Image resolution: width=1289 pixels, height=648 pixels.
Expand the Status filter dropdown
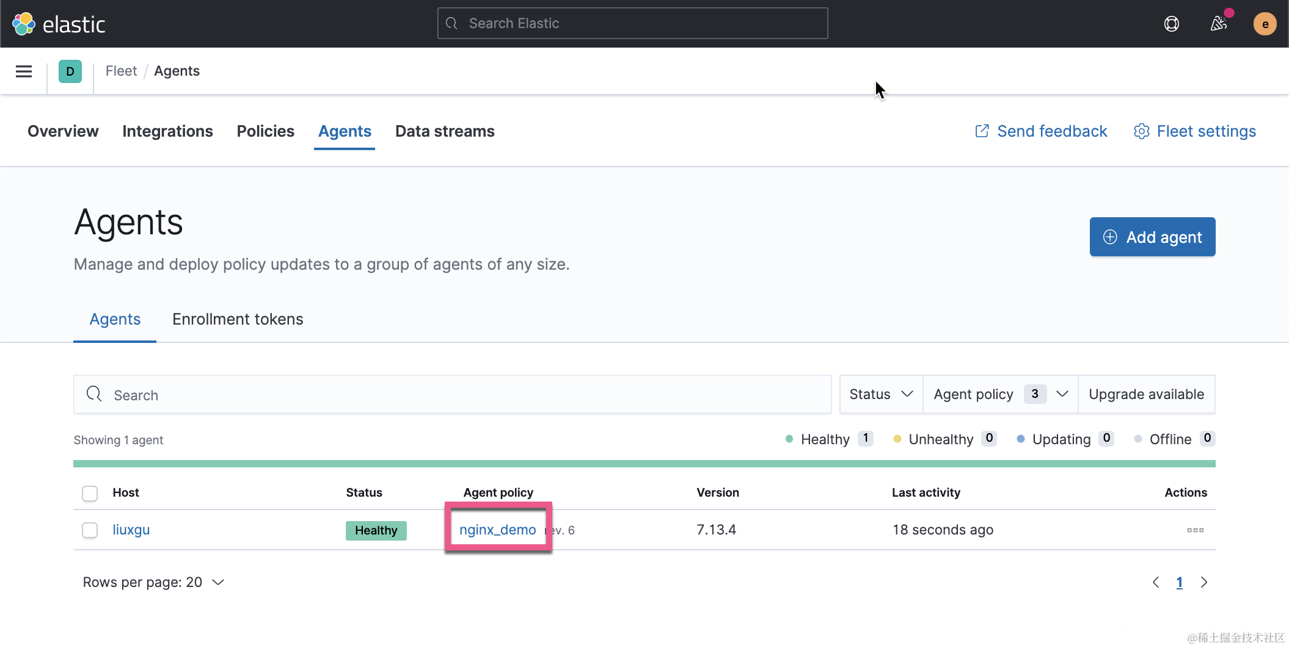881,394
